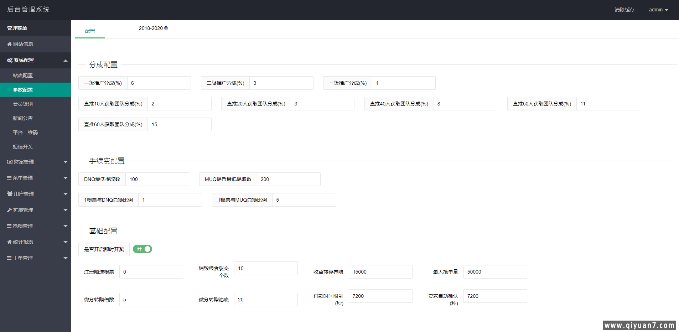
Task: Click the 付款时间限制 value field
Action: coord(380,296)
